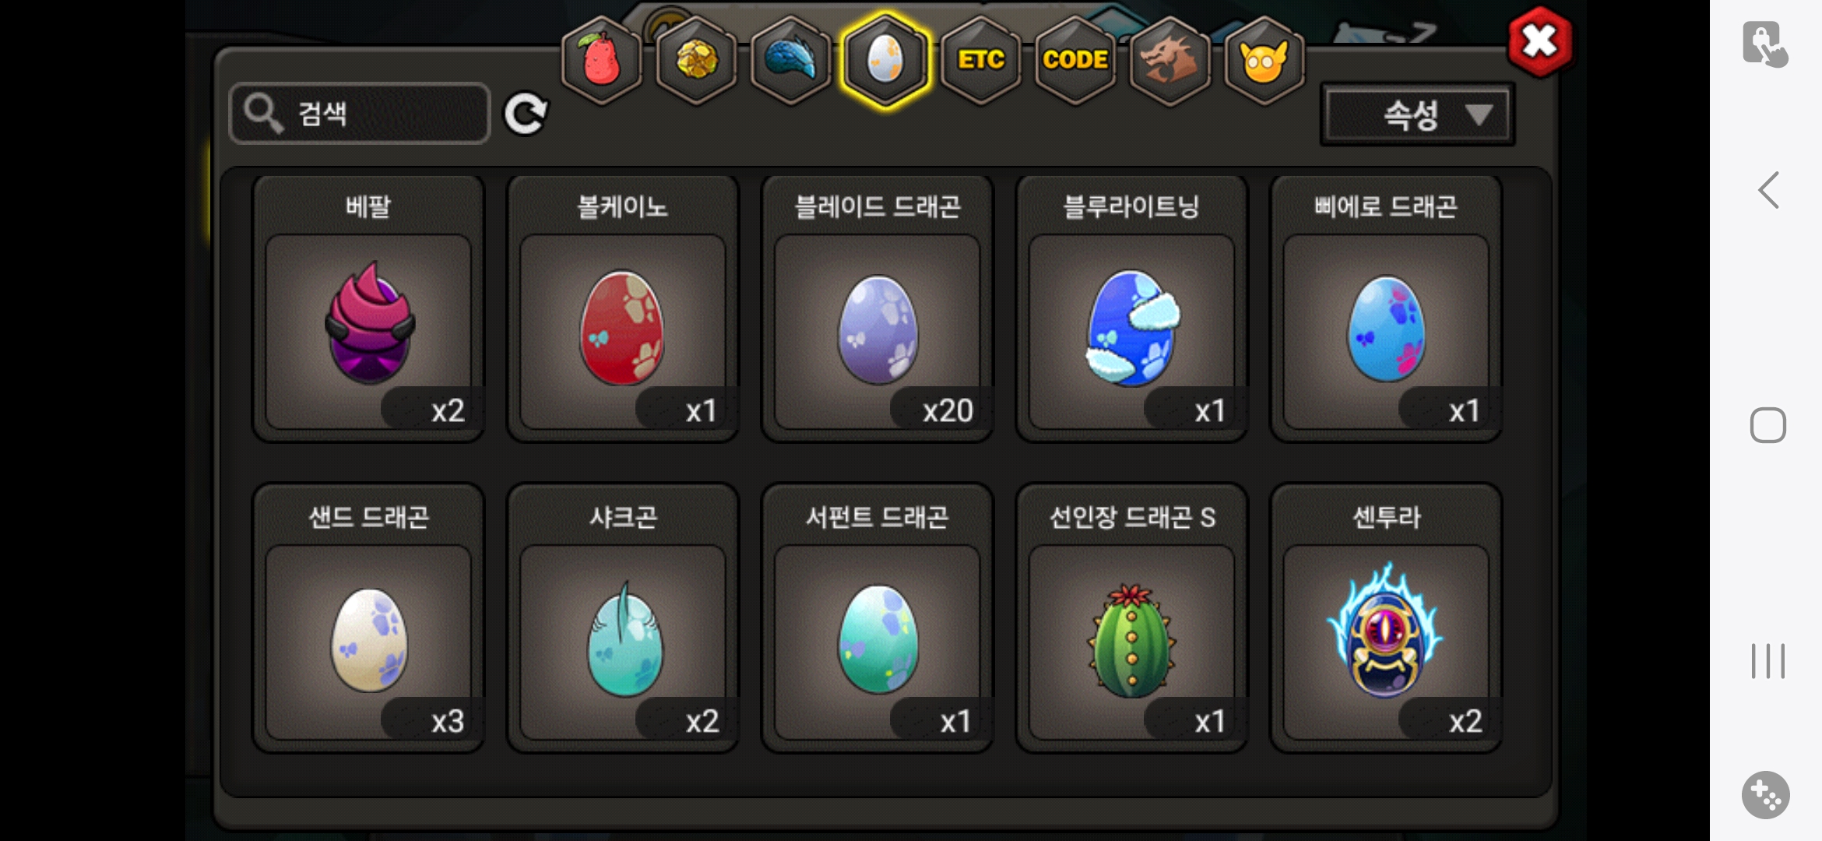The height and width of the screenshot is (841, 1822).
Task: Tap the 센투라 flaming eye egg
Action: click(1386, 618)
